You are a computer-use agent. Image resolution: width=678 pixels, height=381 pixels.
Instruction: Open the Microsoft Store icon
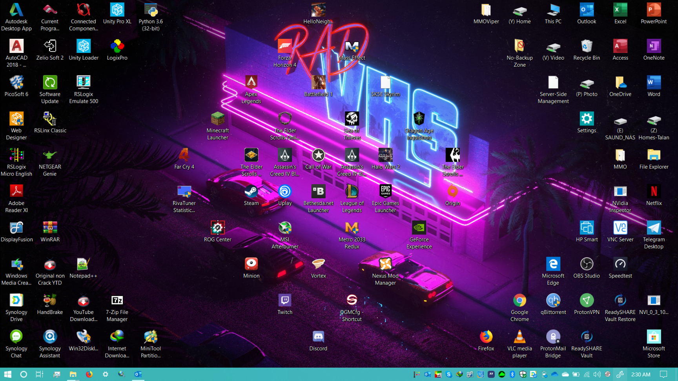pos(654,344)
